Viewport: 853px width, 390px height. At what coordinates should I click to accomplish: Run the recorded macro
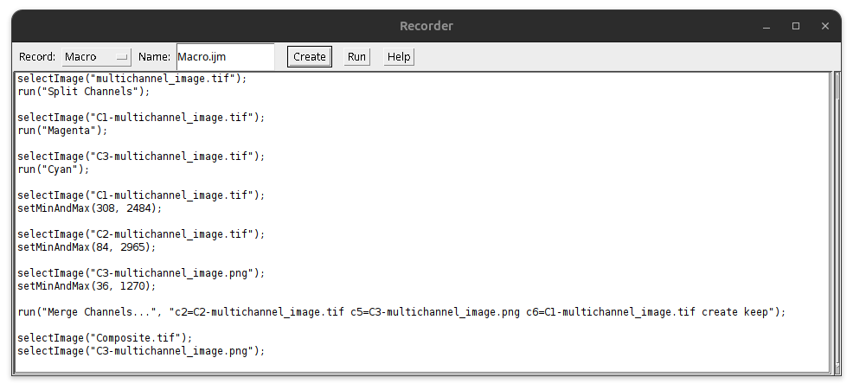coord(356,57)
